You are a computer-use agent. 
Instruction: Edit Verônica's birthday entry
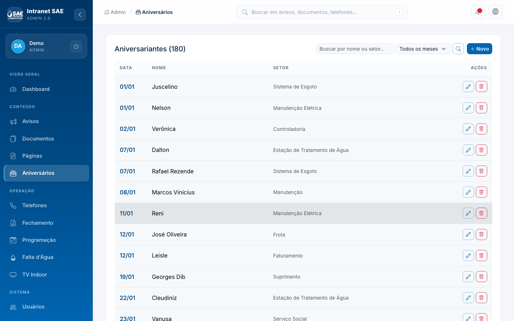468,129
